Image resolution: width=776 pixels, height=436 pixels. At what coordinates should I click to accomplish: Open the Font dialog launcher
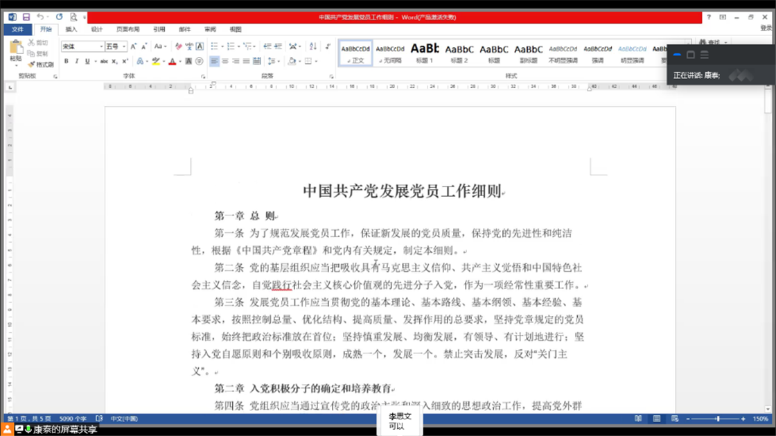[203, 77]
